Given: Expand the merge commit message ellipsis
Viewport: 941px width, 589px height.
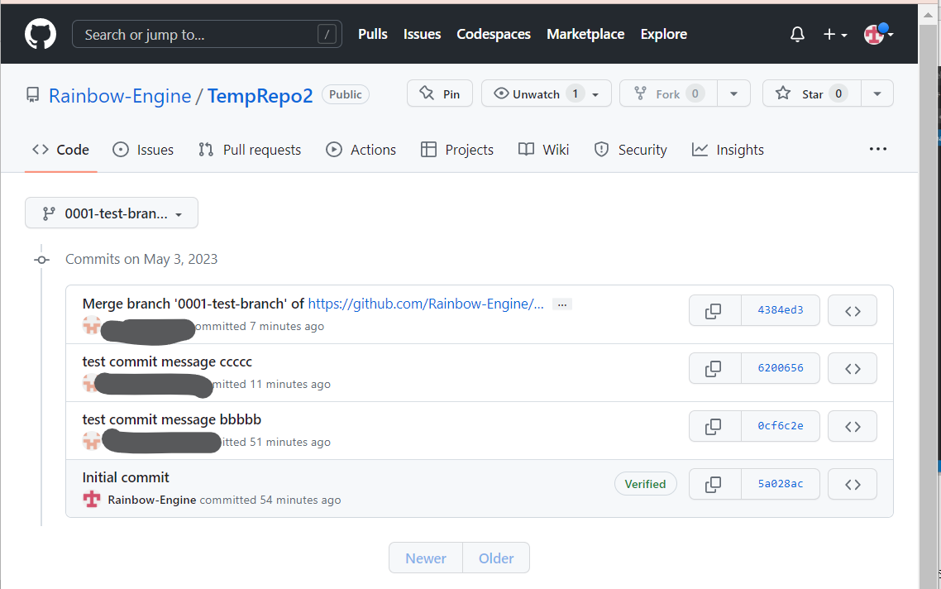Looking at the screenshot, I should [x=561, y=304].
